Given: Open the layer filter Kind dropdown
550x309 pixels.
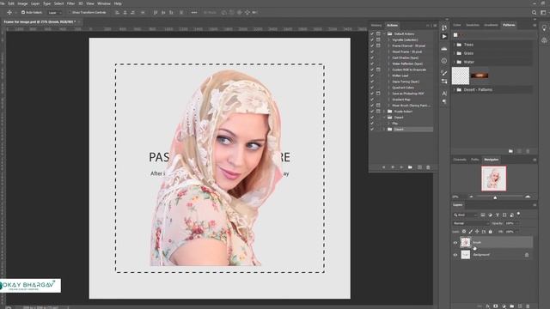Looking at the screenshot, I should [466, 215].
